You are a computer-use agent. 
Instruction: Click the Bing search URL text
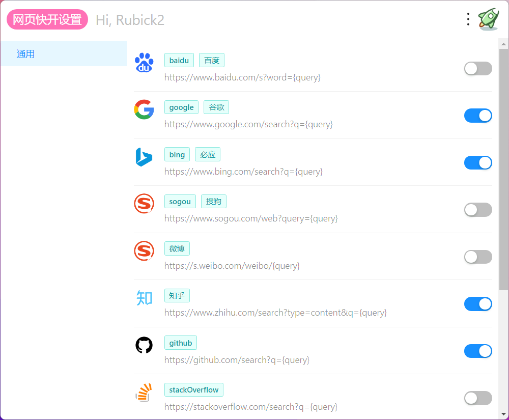click(x=243, y=172)
